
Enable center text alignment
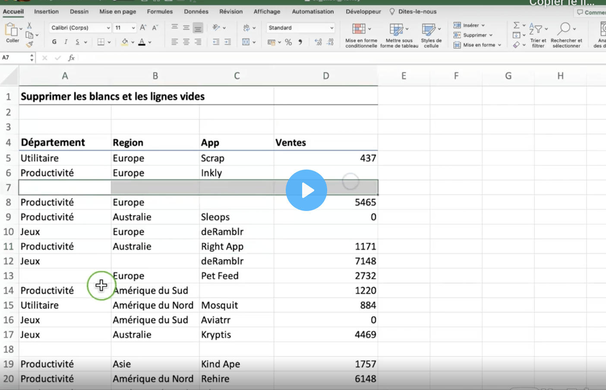[x=186, y=42]
